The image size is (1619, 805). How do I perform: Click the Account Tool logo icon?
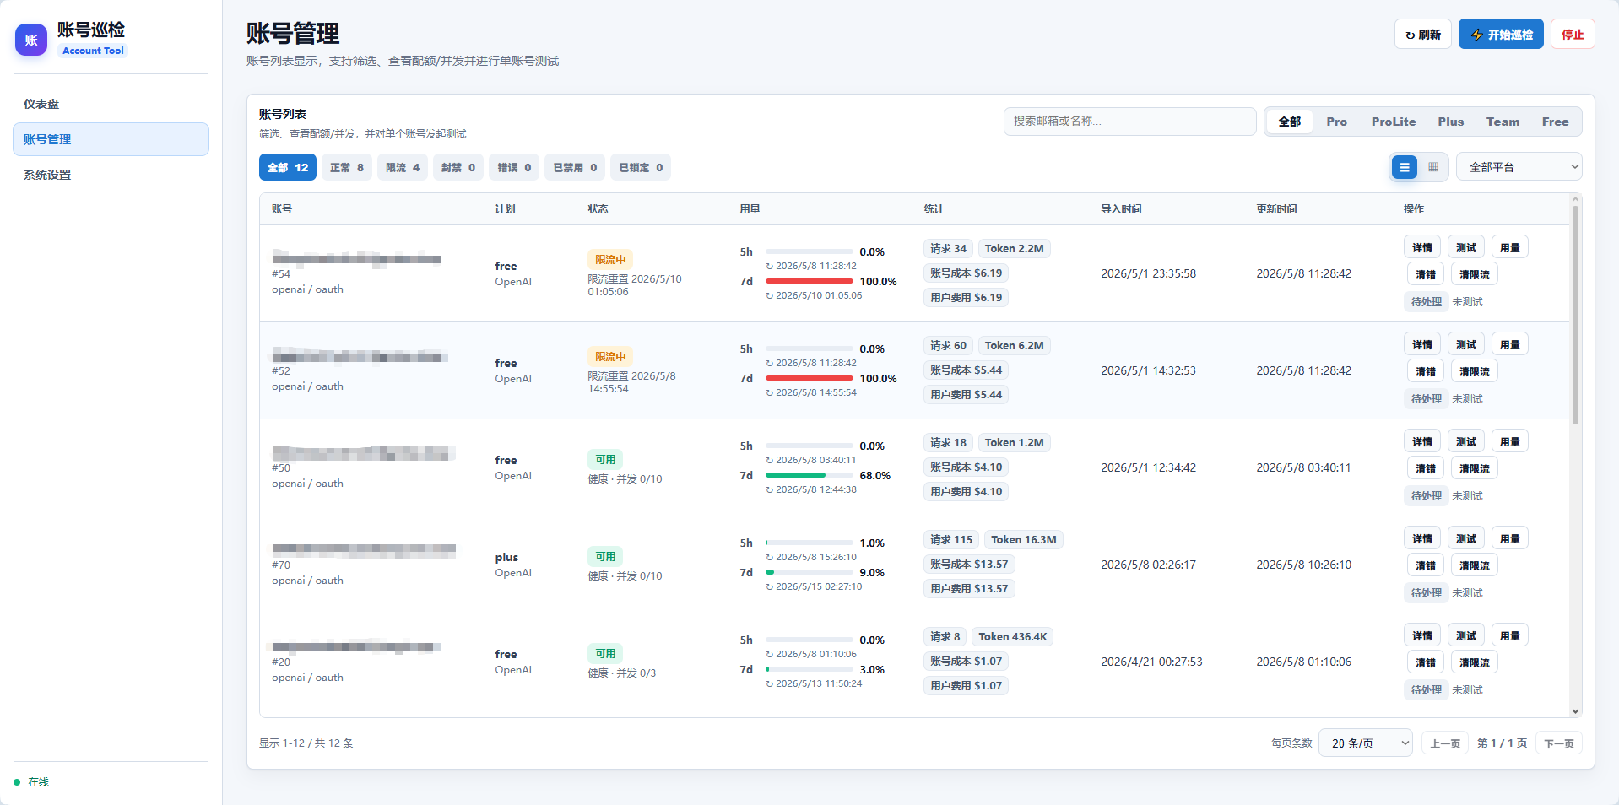[x=31, y=40]
